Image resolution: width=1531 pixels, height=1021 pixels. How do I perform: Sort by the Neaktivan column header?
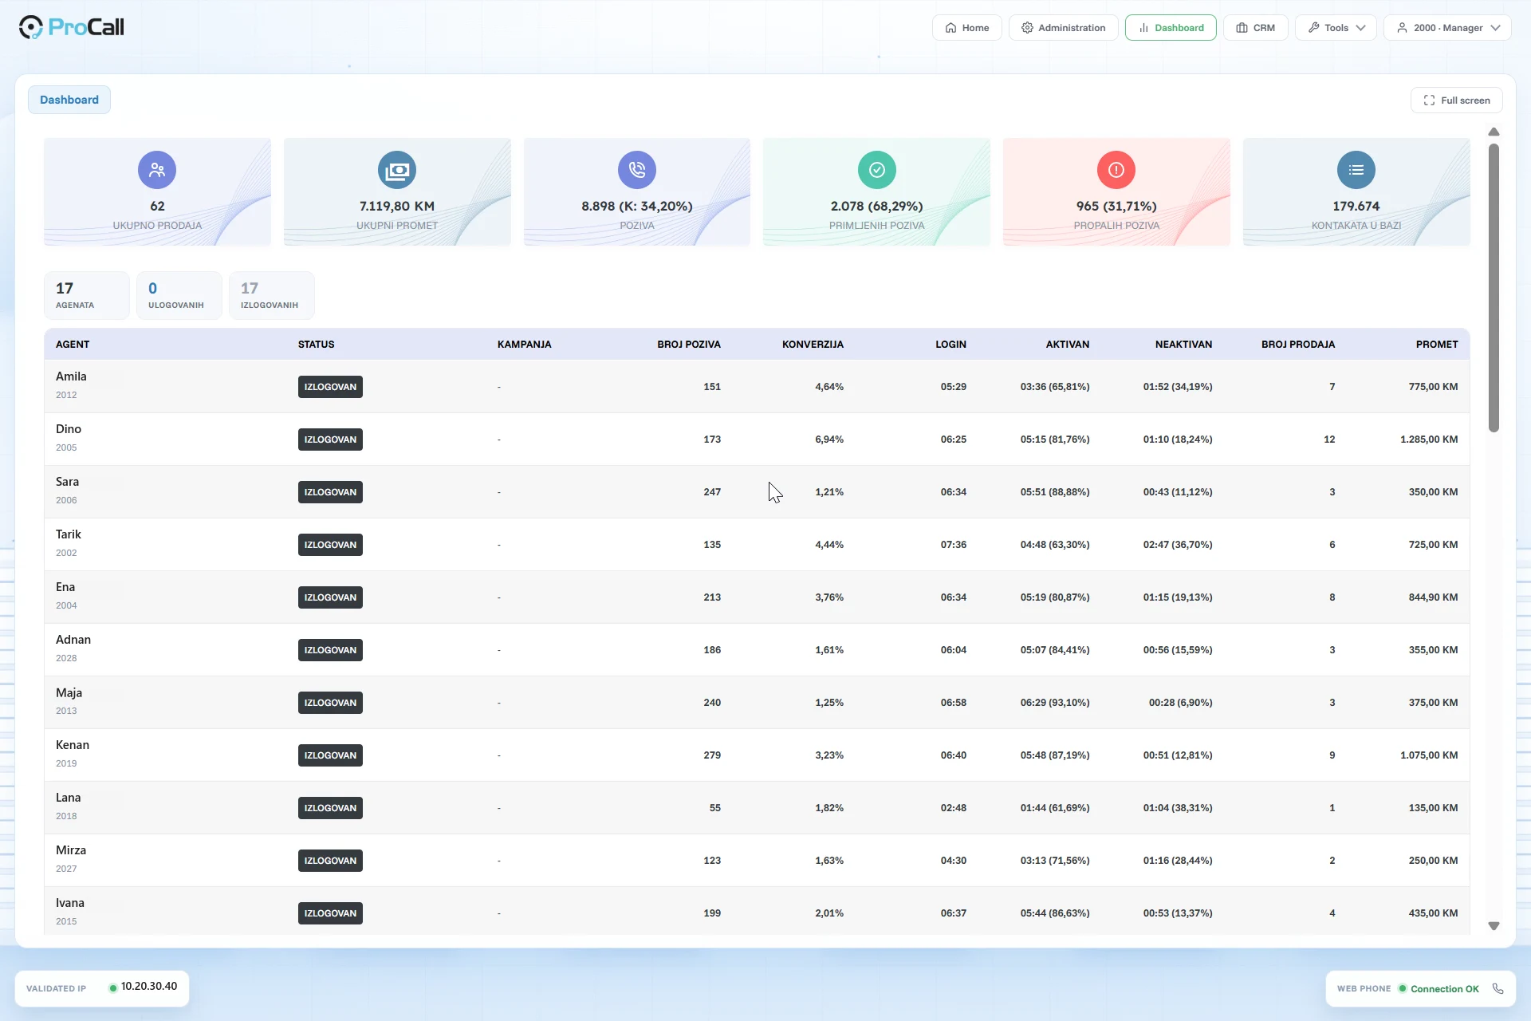pos(1183,345)
